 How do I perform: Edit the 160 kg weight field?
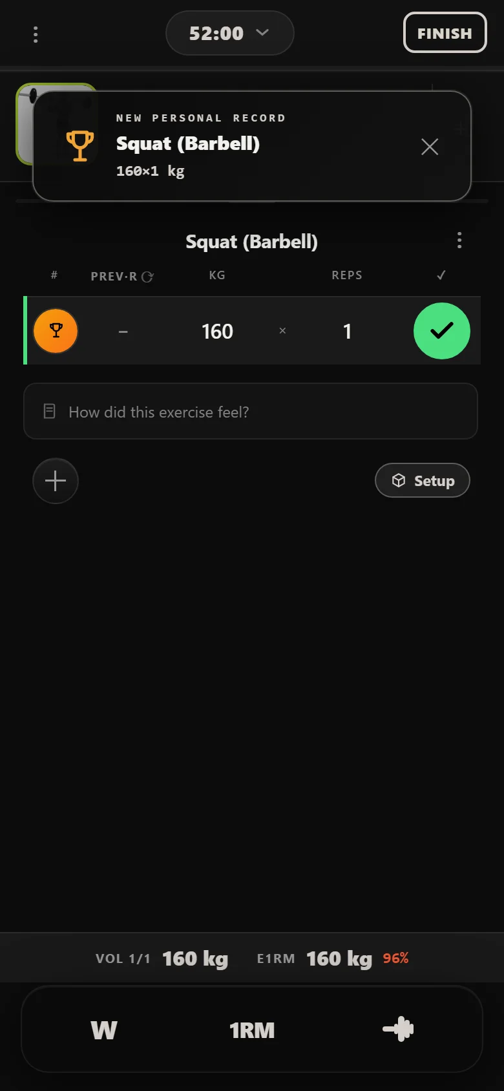(x=217, y=332)
